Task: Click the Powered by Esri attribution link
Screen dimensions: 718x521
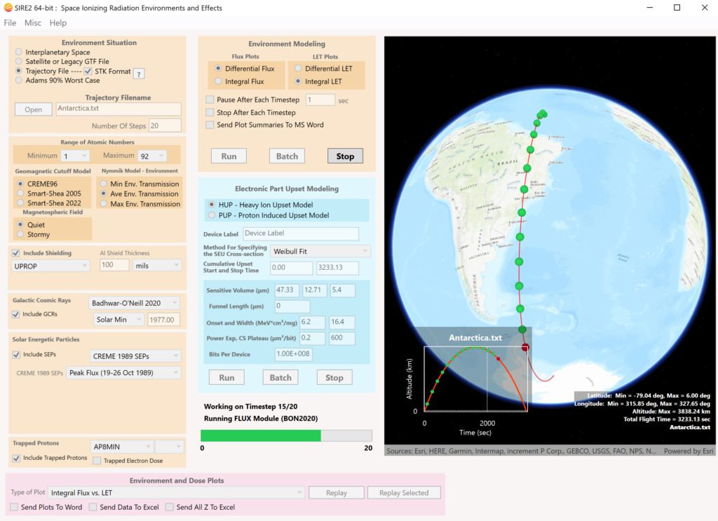Action: (689, 451)
